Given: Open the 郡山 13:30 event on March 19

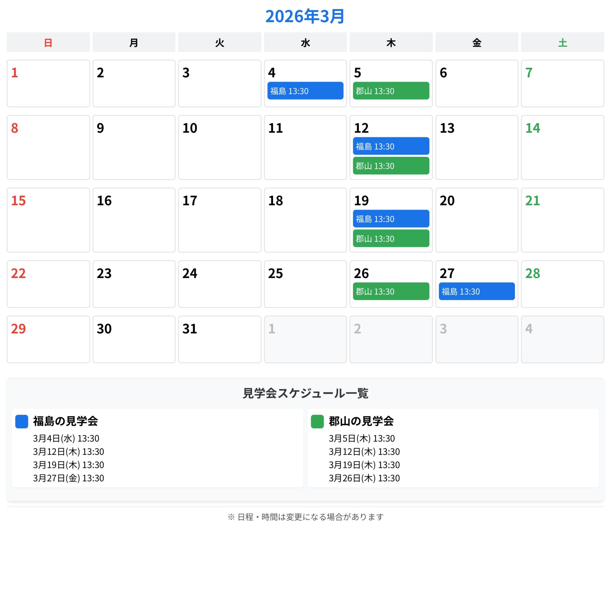Looking at the screenshot, I should tap(391, 238).
